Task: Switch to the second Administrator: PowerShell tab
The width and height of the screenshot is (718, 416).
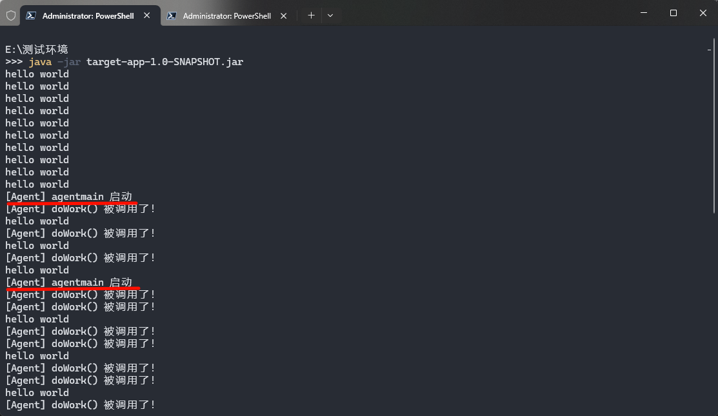Action: 227,15
